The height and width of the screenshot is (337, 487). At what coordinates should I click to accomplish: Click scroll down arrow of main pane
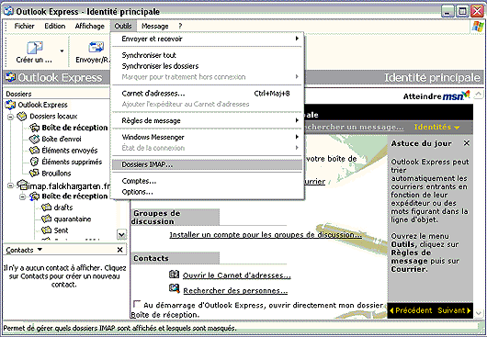479,313
